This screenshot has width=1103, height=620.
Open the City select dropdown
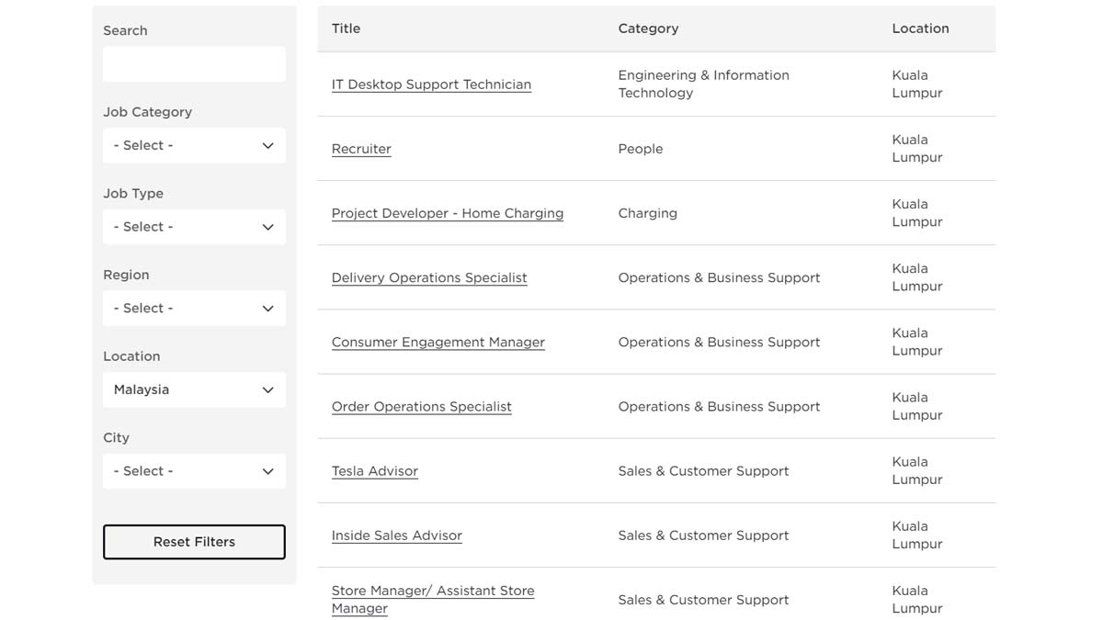194,471
